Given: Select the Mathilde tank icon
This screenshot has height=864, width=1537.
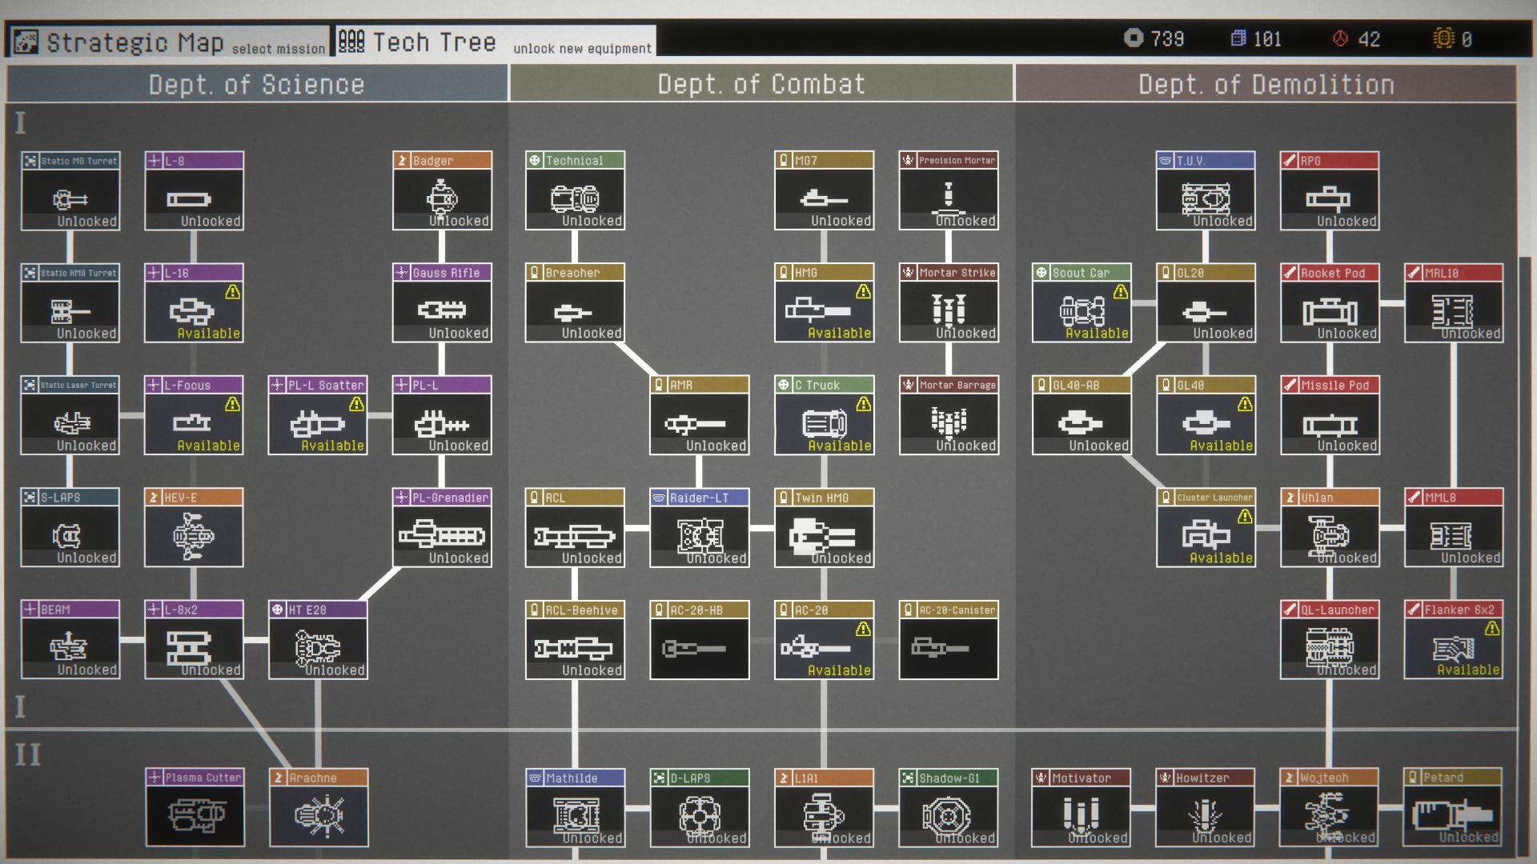Looking at the screenshot, I should point(575,814).
